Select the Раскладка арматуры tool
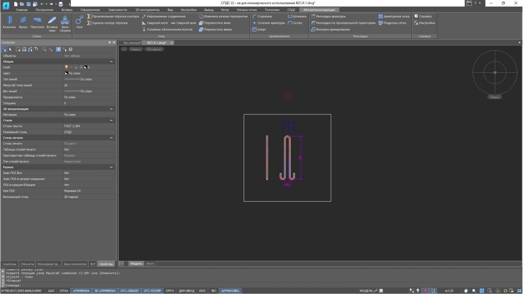The image size is (523, 294). (328, 16)
